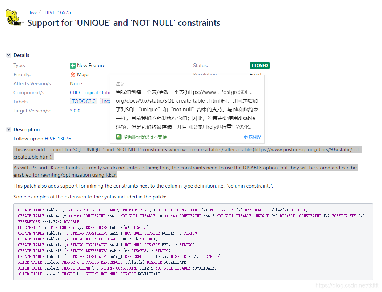382x292 pixels.
Task: Click the TODOC3.0 label
Action: pyautogui.click(x=84, y=102)
